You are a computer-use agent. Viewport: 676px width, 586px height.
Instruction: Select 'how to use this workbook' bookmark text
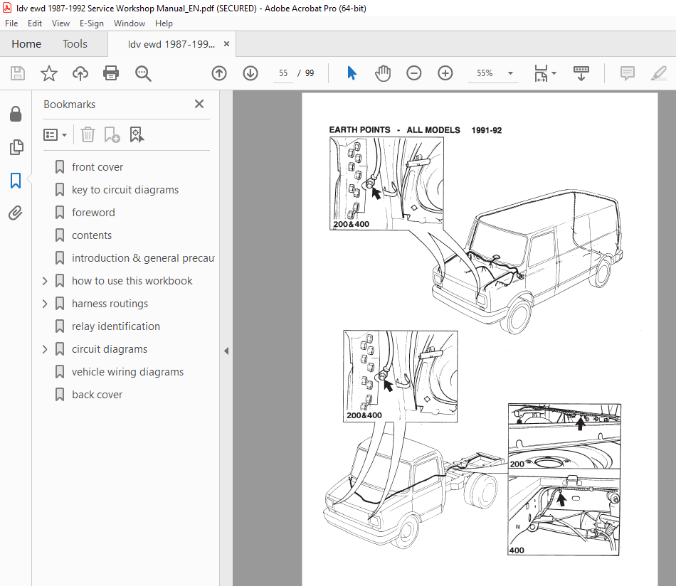click(132, 281)
